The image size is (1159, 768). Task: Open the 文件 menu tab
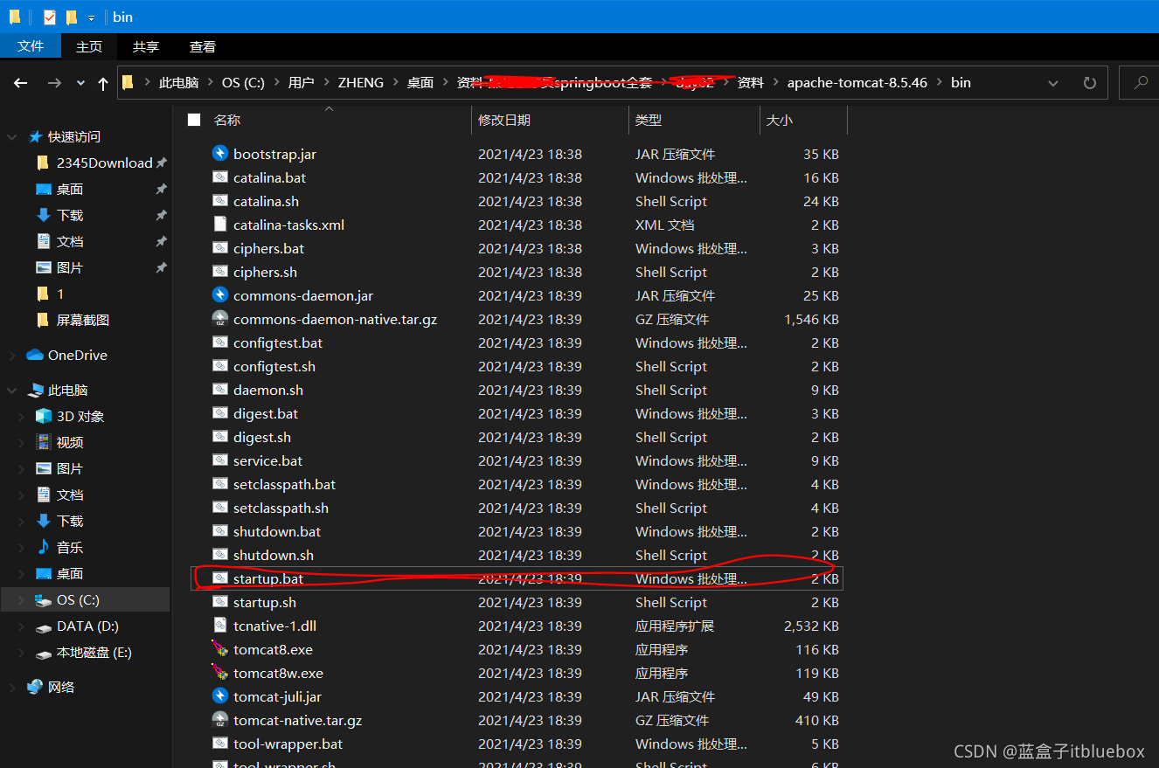point(31,46)
